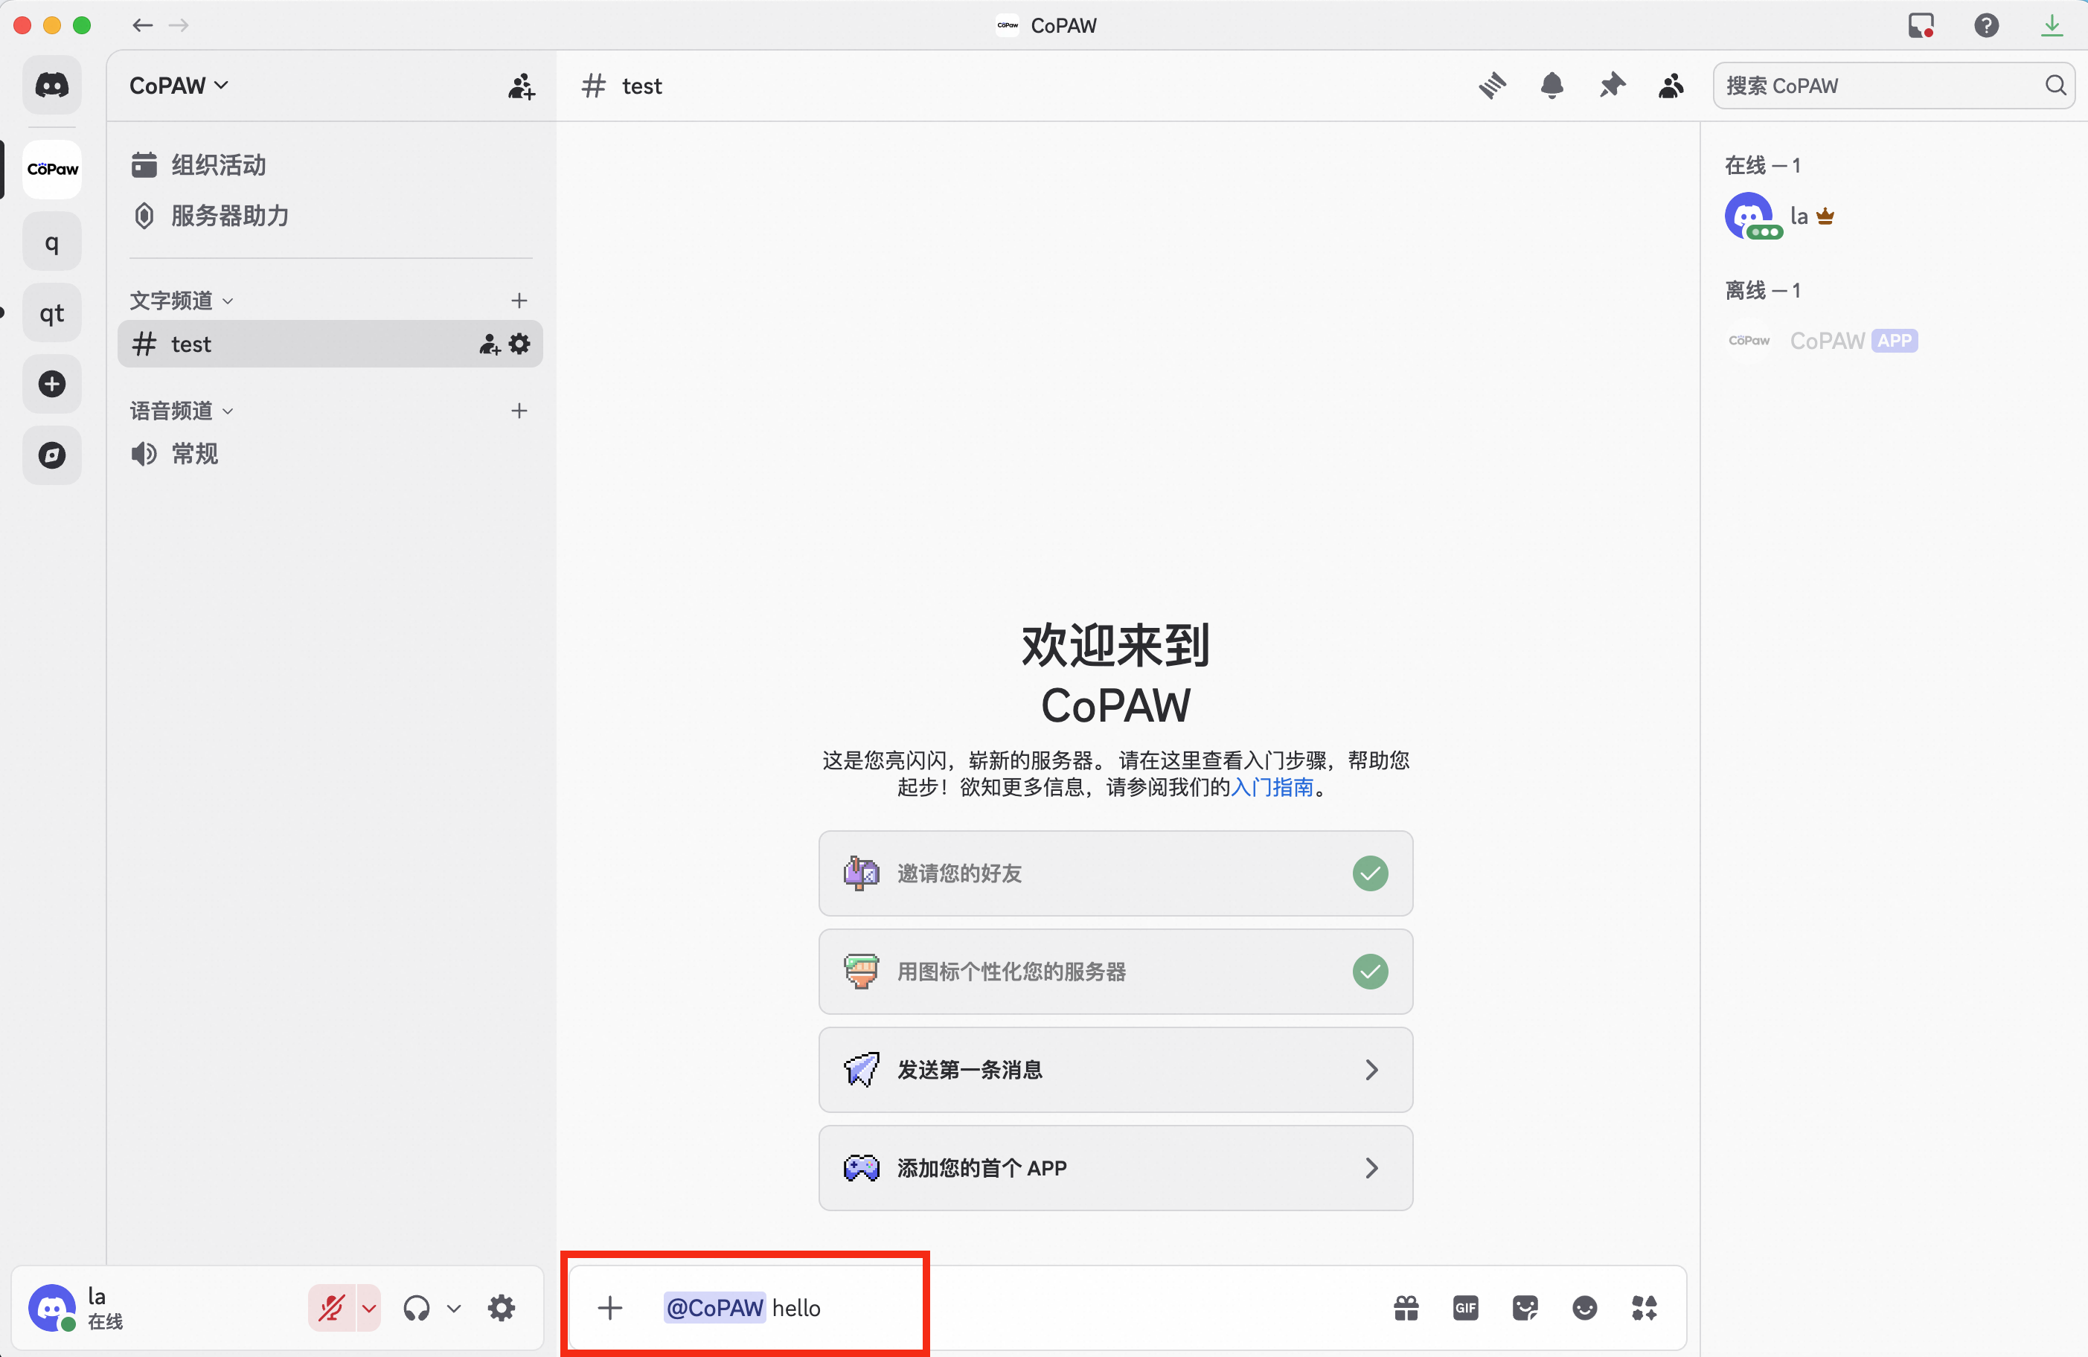
Task: Open emoji picker smiley
Action: pyautogui.click(x=1584, y=1308)
